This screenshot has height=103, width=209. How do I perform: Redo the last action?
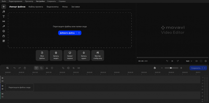click(x=20, y=68)
